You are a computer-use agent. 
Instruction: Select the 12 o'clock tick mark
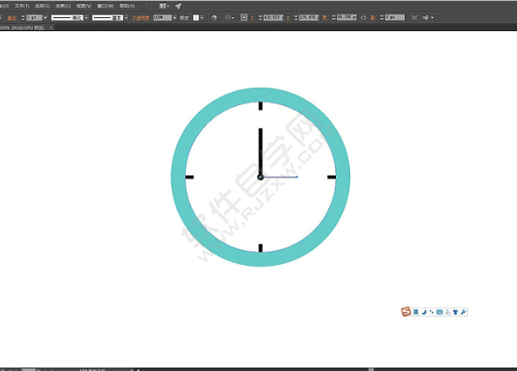pyautogui.click(x=260, y=106)
